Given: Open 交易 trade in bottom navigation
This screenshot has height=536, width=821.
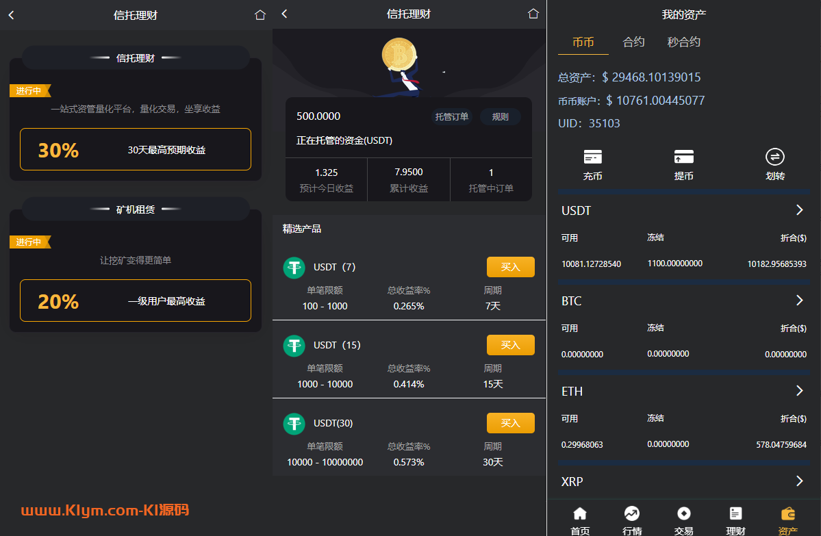Looking at the screenshot, I should click(684, 522).
